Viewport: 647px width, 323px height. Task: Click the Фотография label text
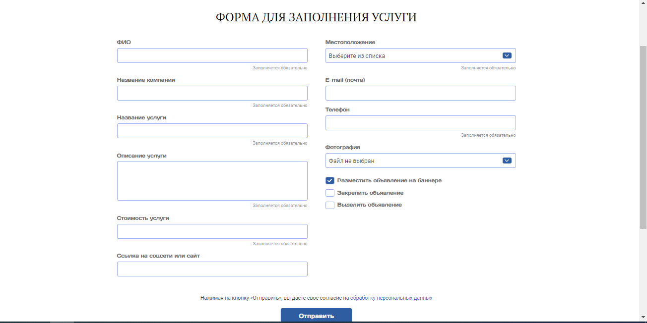click(343, 148)
